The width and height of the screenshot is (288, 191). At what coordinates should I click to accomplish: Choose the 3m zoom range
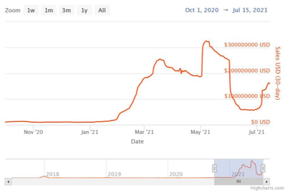66,10
